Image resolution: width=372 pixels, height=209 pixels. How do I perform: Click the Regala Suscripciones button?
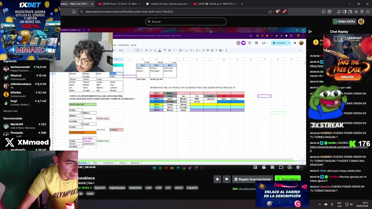[252, 179]
